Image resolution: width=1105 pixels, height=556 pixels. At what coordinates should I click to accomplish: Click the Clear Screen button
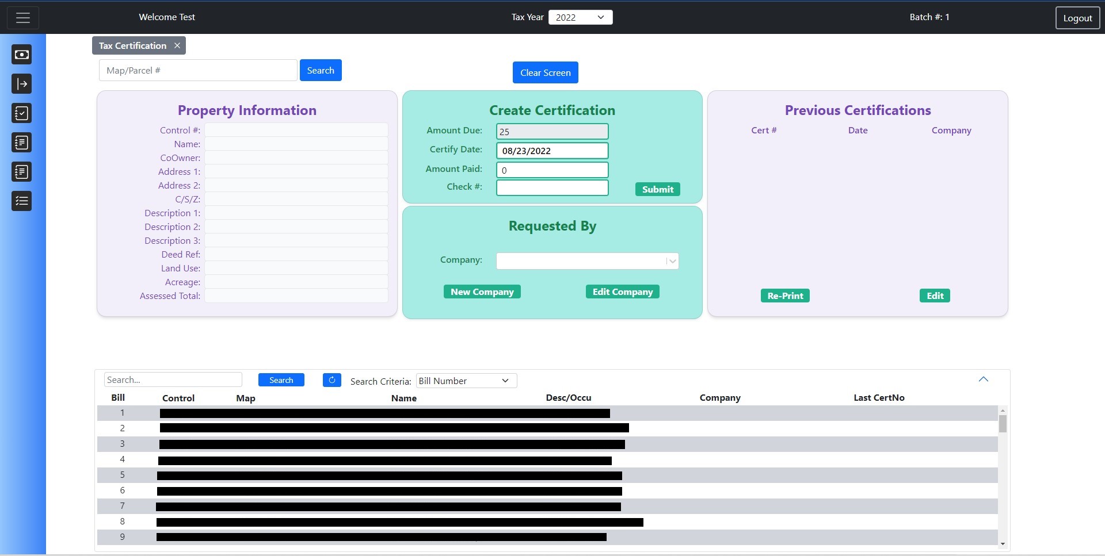click(x=546, y=72)
